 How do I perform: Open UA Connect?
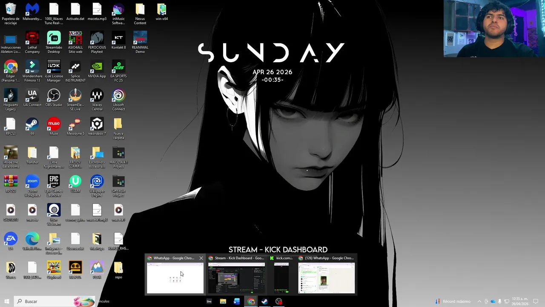click(x=32, y=98)
